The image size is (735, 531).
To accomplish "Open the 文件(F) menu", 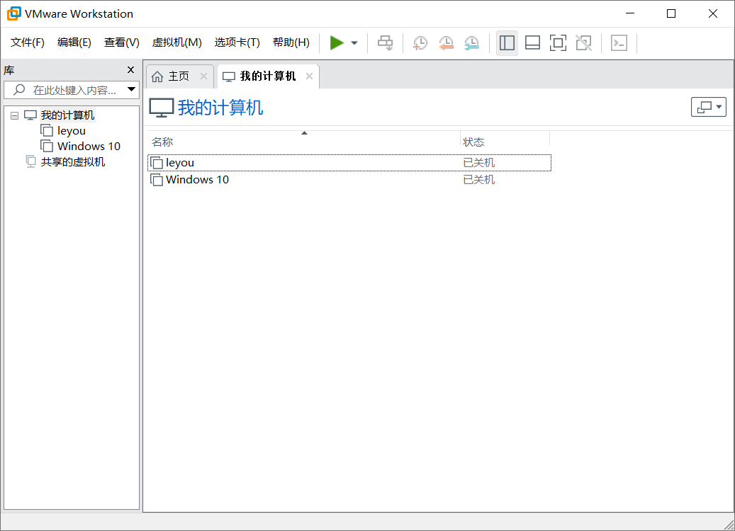I will (27, 42).
